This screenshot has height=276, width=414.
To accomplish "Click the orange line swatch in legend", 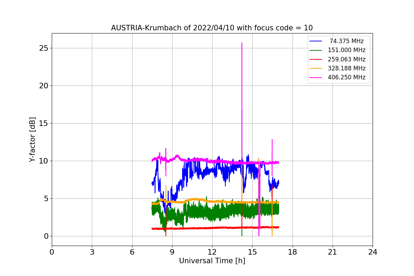I will 316,68.
